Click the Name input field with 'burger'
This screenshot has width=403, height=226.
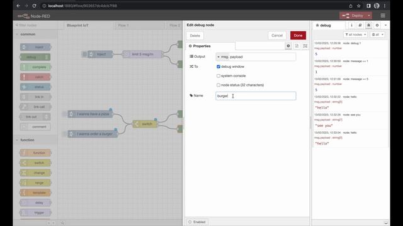[256, 96]
